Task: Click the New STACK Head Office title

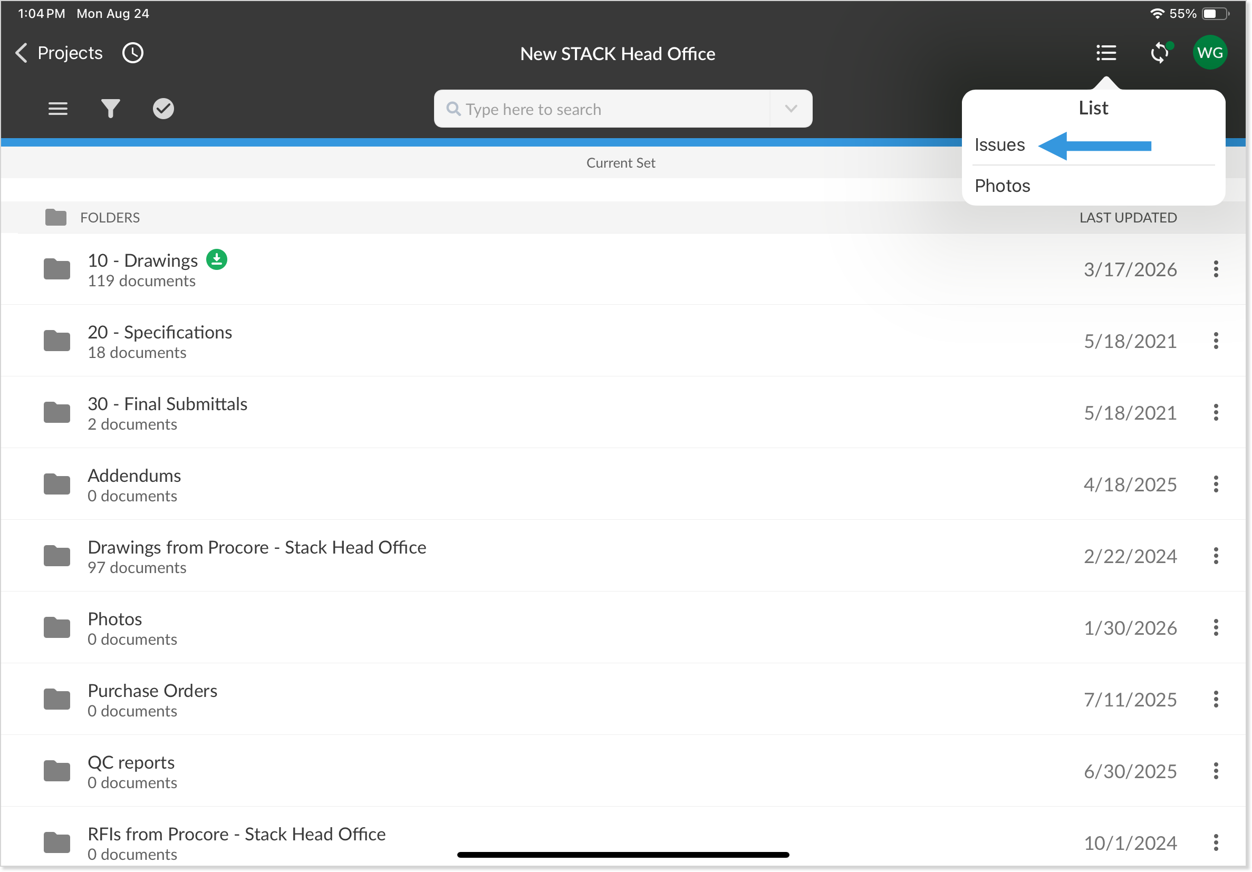Action: pos(617,54)
